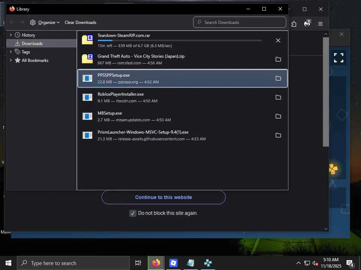Open the network tray icon

[x=307, y=263]
